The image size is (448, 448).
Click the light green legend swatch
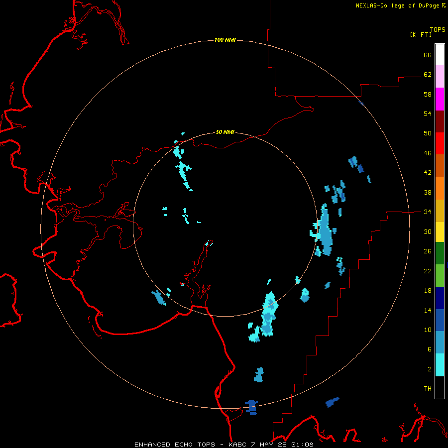click(440, 276)
